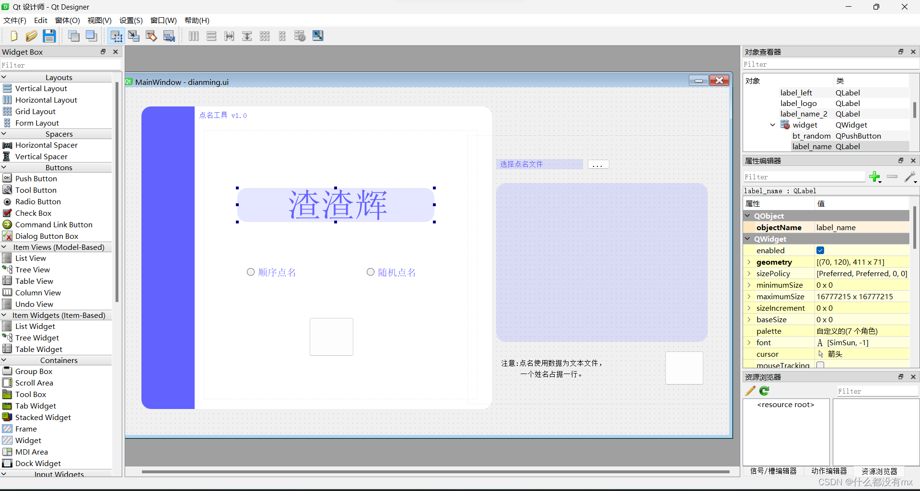Apply vertical splitter layout icon
The width and height of the screenshot is (920, 491).
[x=247, y=36]
